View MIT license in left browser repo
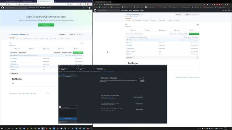Viewport: 232px width, 130px height. click(x=76, y=49)
